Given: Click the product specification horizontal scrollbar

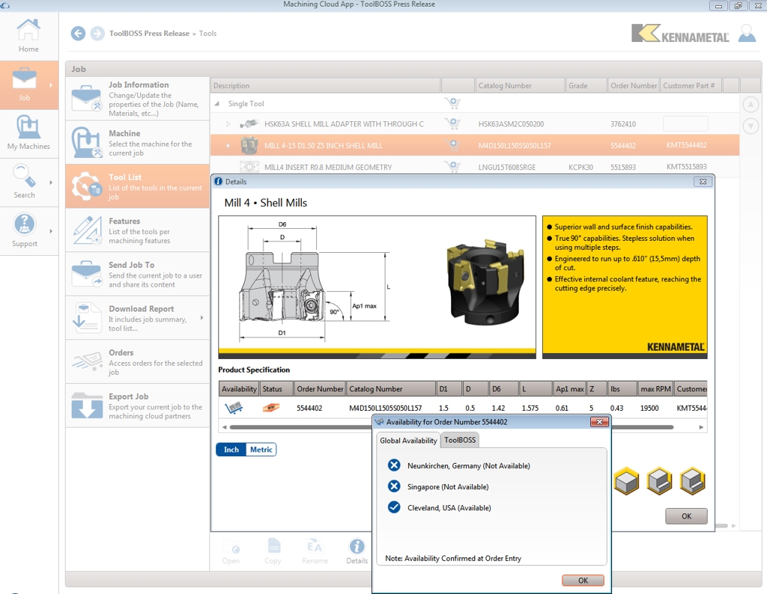Looking at the screenshot, I should tap(452, 427).
